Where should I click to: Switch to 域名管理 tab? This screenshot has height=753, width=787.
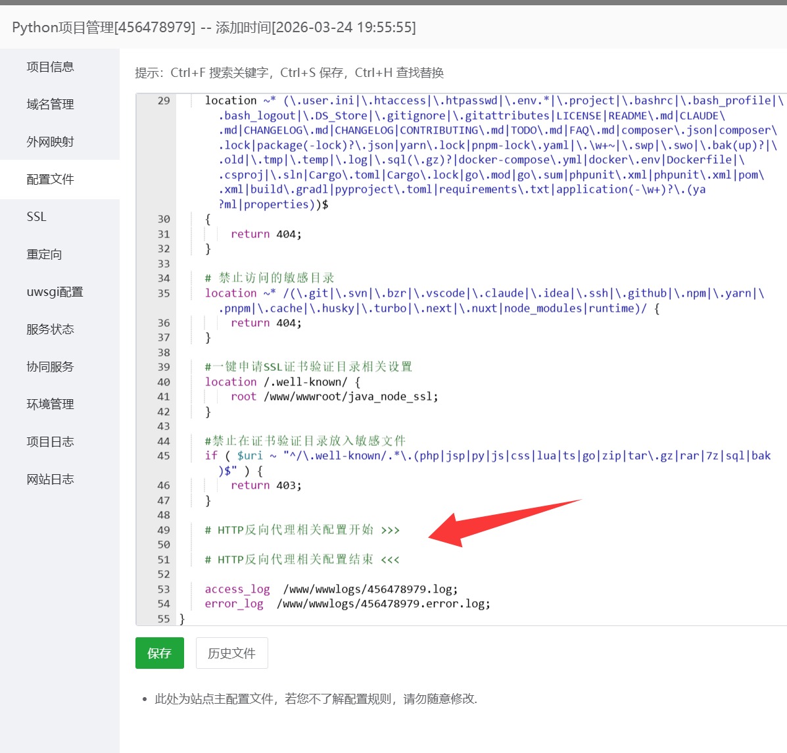(x=50, y=104)
